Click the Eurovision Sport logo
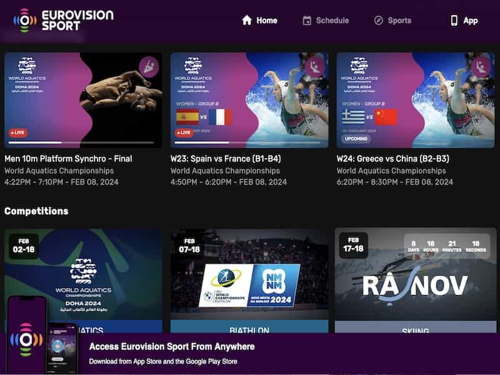Image resolution: width=500 pixels, height=375 pixels. point(63,21)
